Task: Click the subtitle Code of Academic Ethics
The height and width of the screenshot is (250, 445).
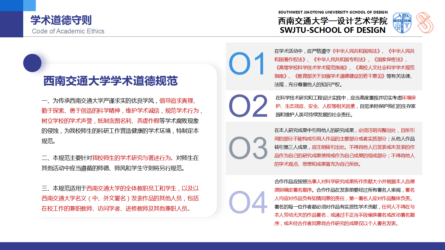Action: pos(68,31)
